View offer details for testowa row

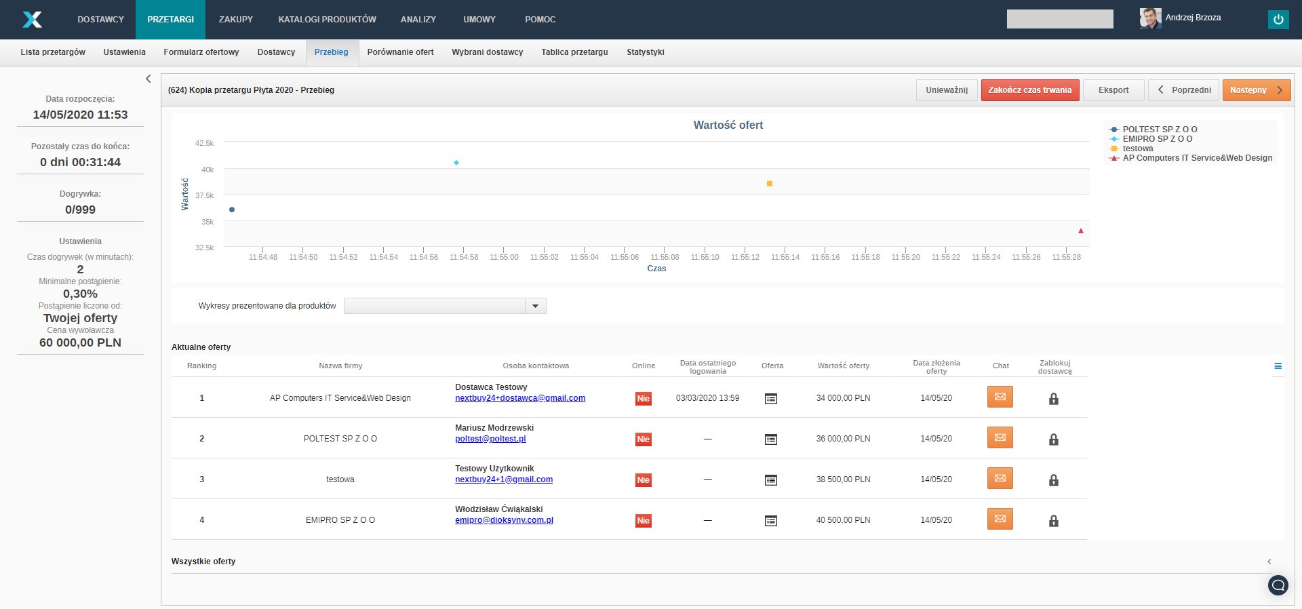tap(770, 480)
